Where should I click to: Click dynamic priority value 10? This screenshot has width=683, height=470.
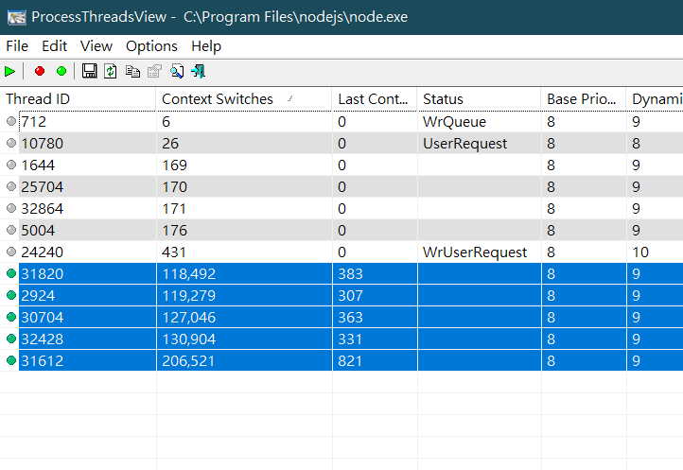coord(640,252)
